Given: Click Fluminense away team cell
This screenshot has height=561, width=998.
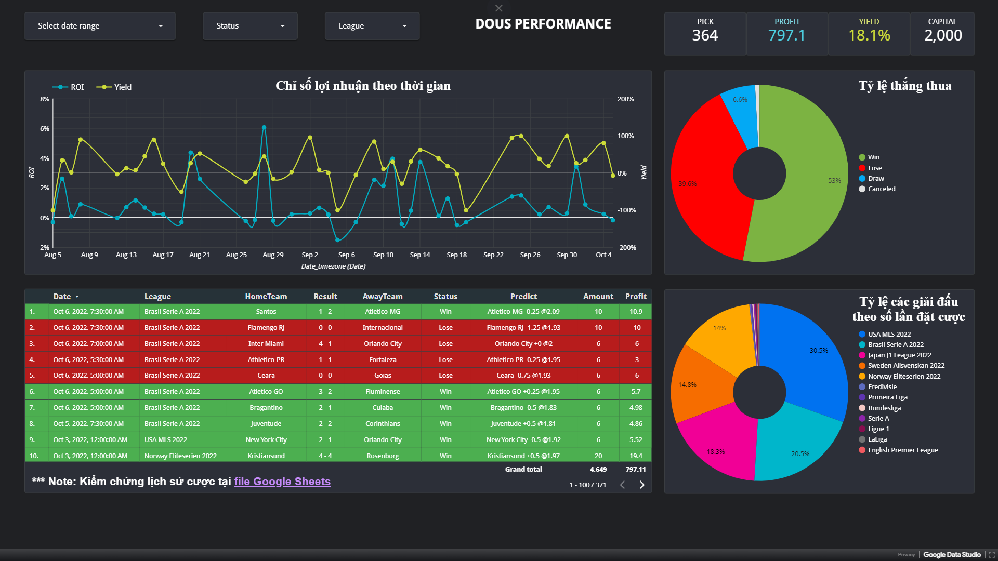Looking at the screenshot, I should pyautogui.click(x=383, y=392).
